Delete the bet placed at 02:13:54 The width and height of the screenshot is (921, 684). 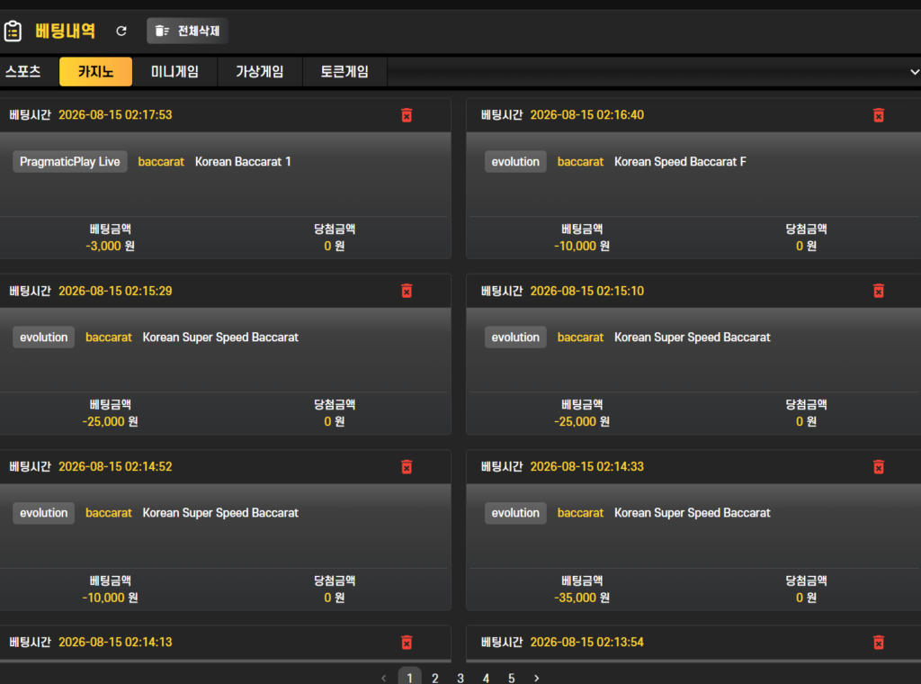pos(878,643)
